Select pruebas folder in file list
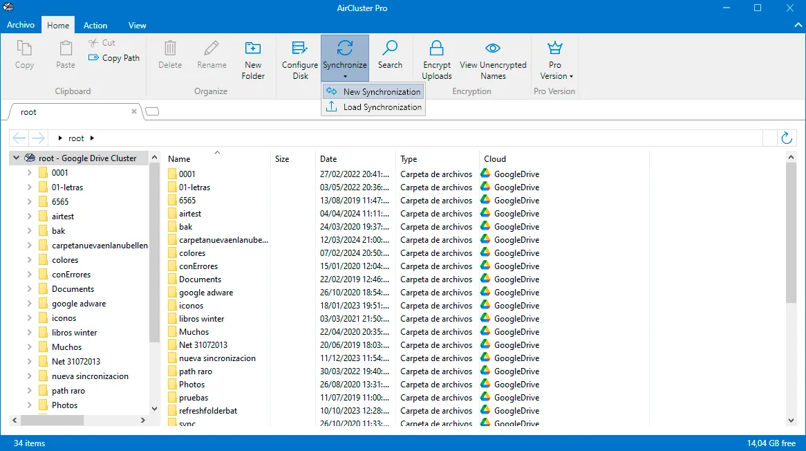The height and width of the screenshot is (451, 806). [x=194, y=398]
